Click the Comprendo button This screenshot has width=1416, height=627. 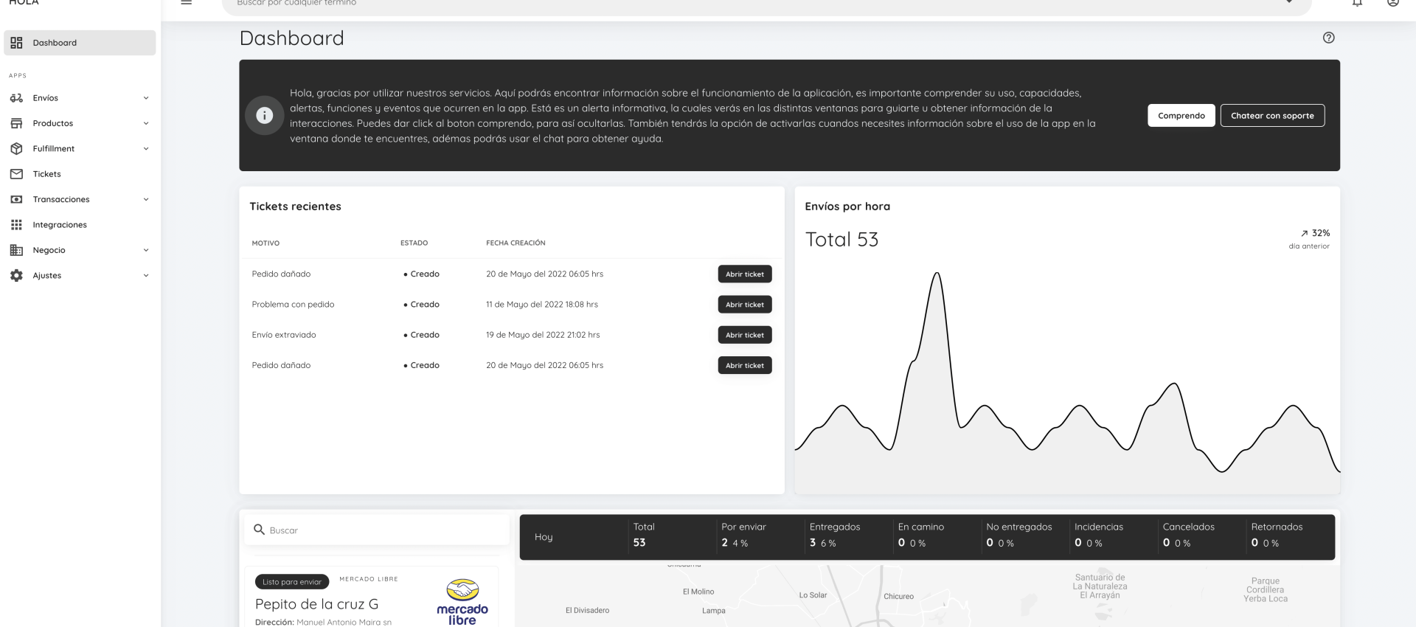point(1181,116)
